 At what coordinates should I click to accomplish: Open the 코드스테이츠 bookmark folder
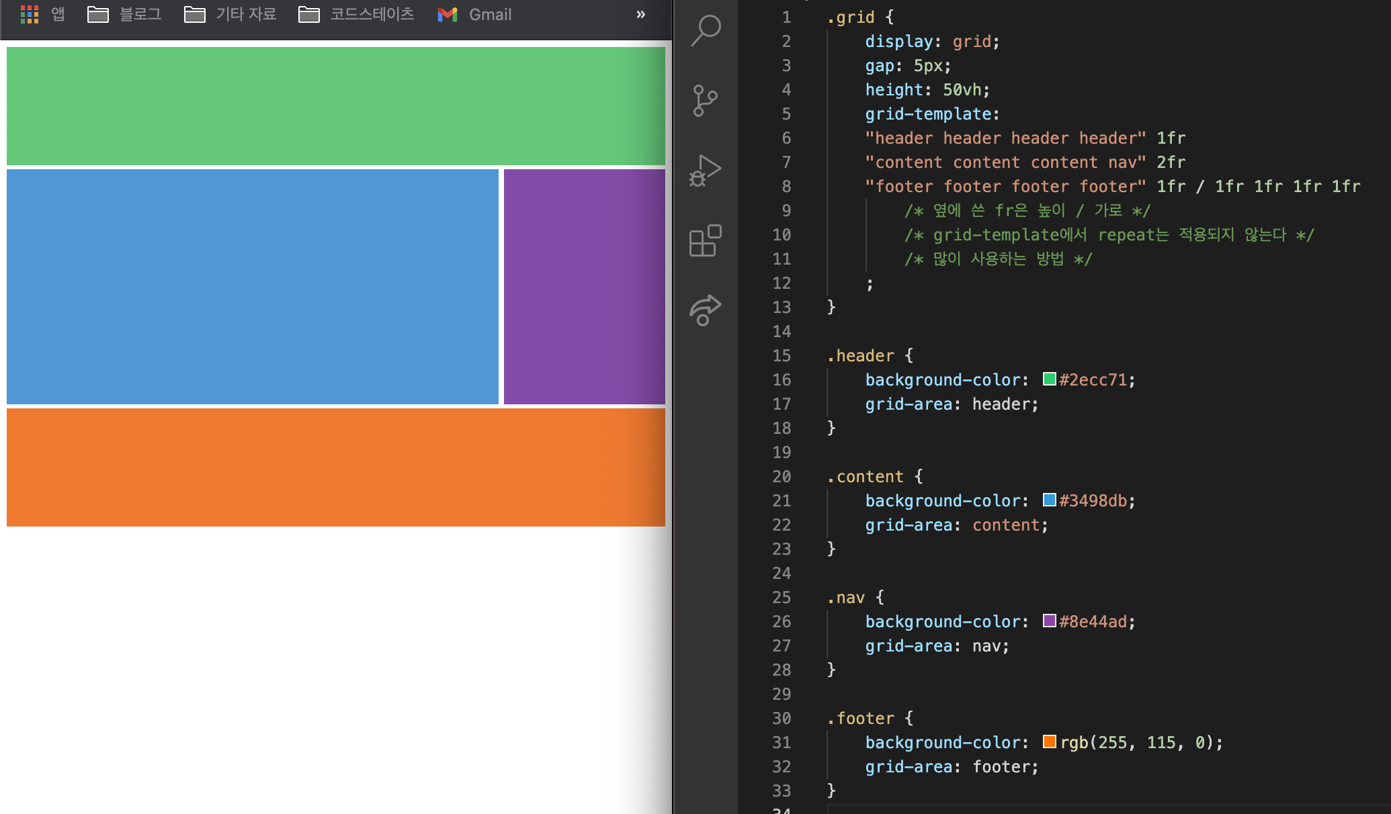[356, 14]
